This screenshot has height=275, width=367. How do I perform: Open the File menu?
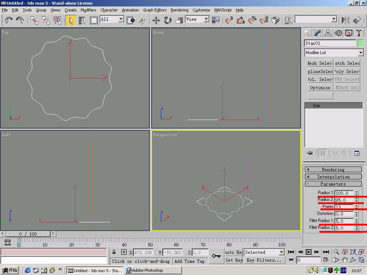[5, 10]
